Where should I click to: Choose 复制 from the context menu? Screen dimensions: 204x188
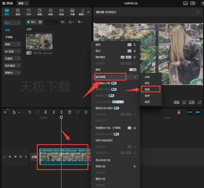pos(98,45)
